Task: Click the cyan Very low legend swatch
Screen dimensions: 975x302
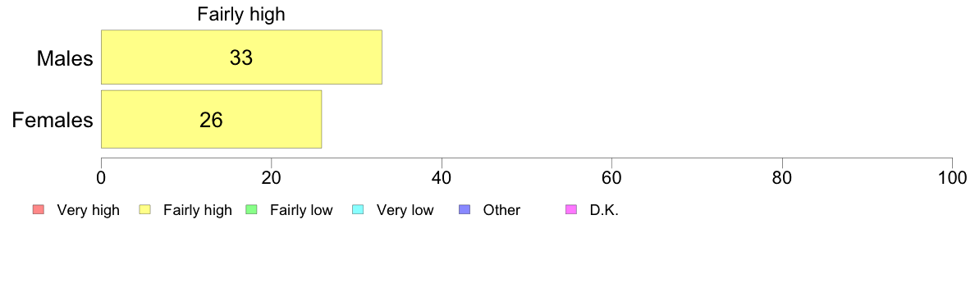Action: [x=357, y=210]
